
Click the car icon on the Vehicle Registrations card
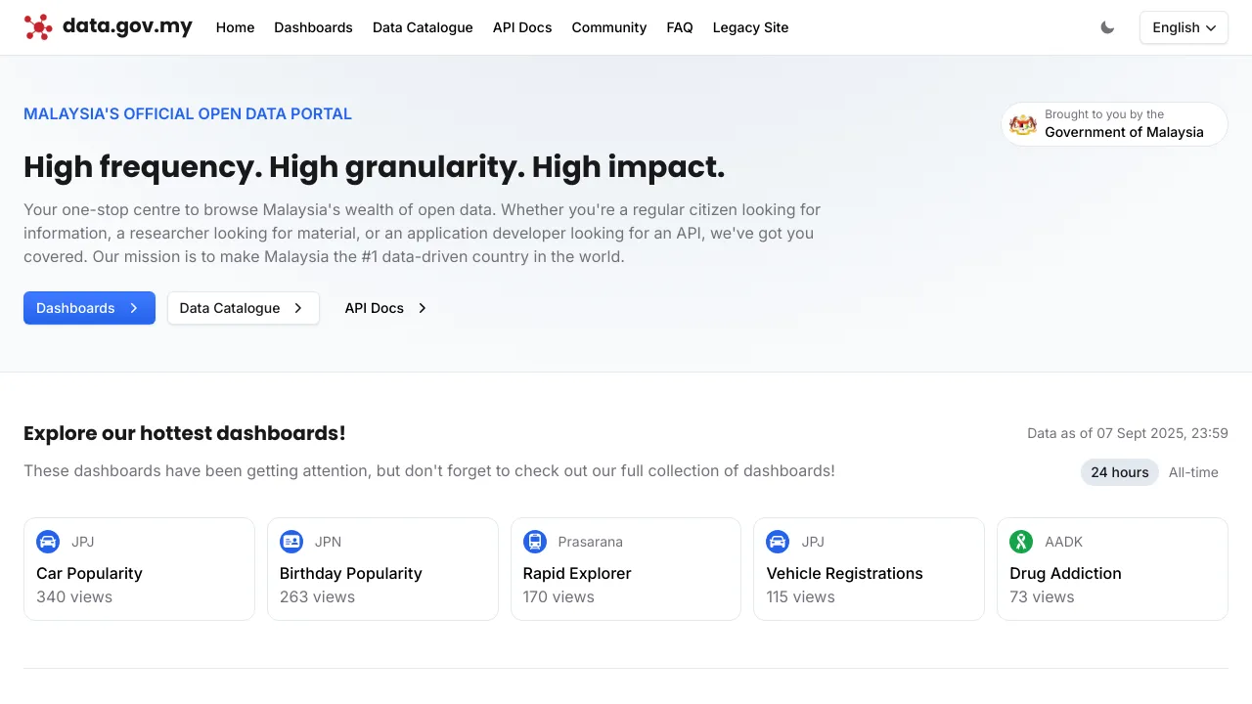pyautogui.click(x=778, y=542)
